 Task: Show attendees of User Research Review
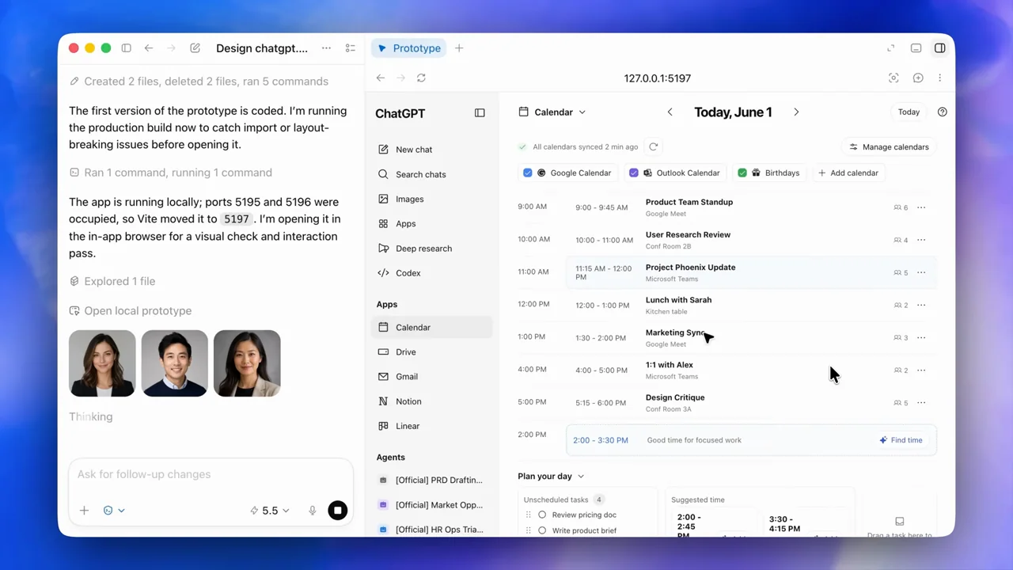[901, 240]
